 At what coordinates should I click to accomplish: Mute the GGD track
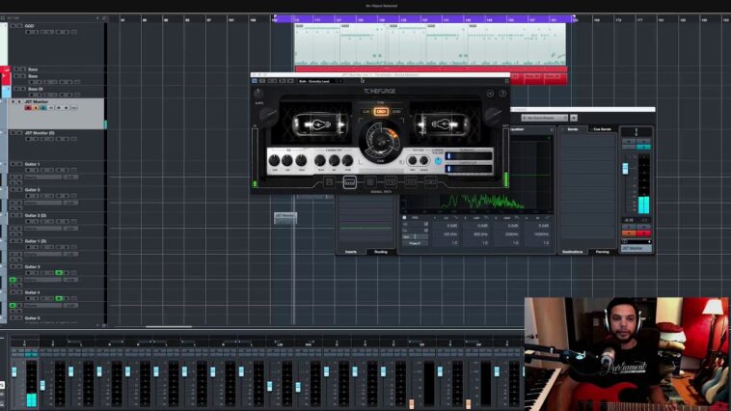[14, 26]
